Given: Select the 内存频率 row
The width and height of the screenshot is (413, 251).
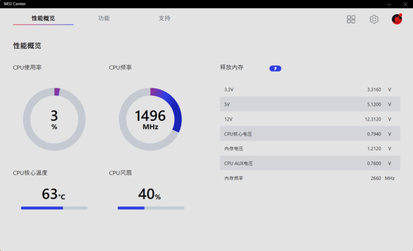Looking at the screenshot, I should (x=310, y=178).
